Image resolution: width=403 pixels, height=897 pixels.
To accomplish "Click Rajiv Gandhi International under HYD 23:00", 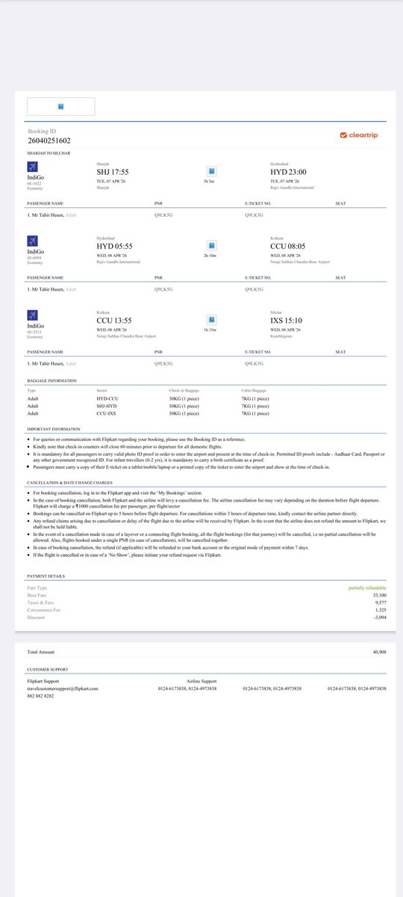I will click(x=293, y=188).
